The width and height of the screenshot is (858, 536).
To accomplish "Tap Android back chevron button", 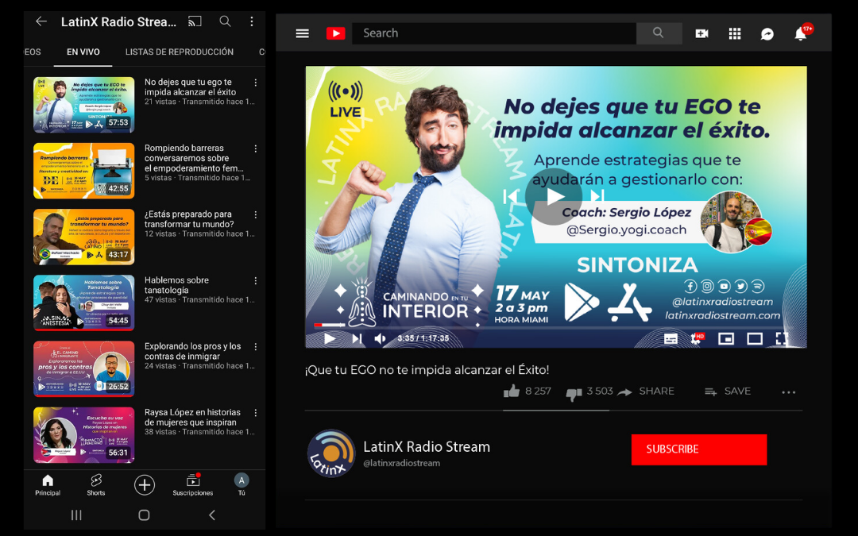I will click(212, 515).
